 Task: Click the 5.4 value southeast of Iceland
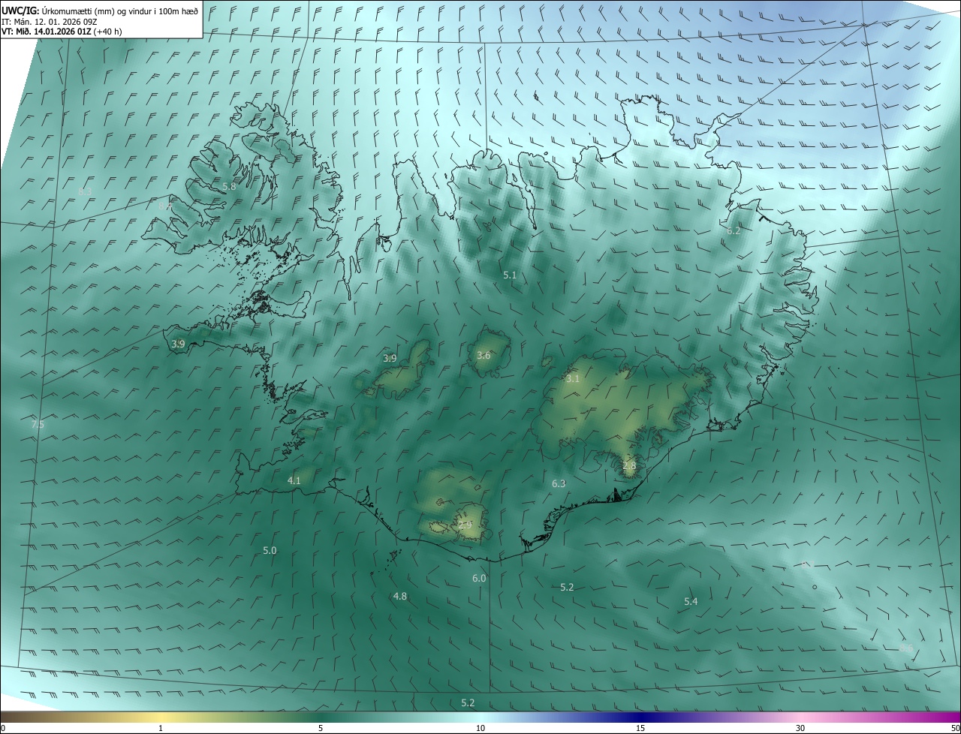(x=691, y=602)
